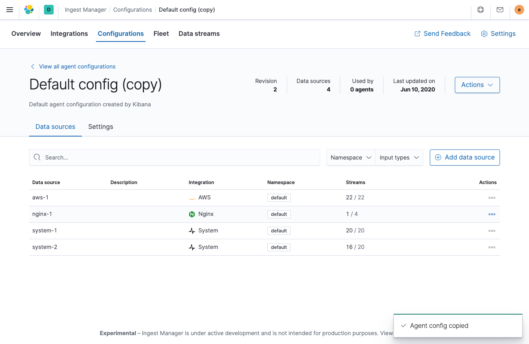
Task: Click the System icon in system-1 row
Action: (192, 231)
